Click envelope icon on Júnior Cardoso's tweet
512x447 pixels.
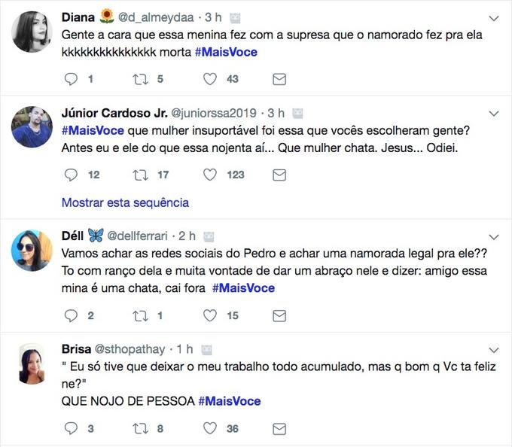[x=279, y=175]
